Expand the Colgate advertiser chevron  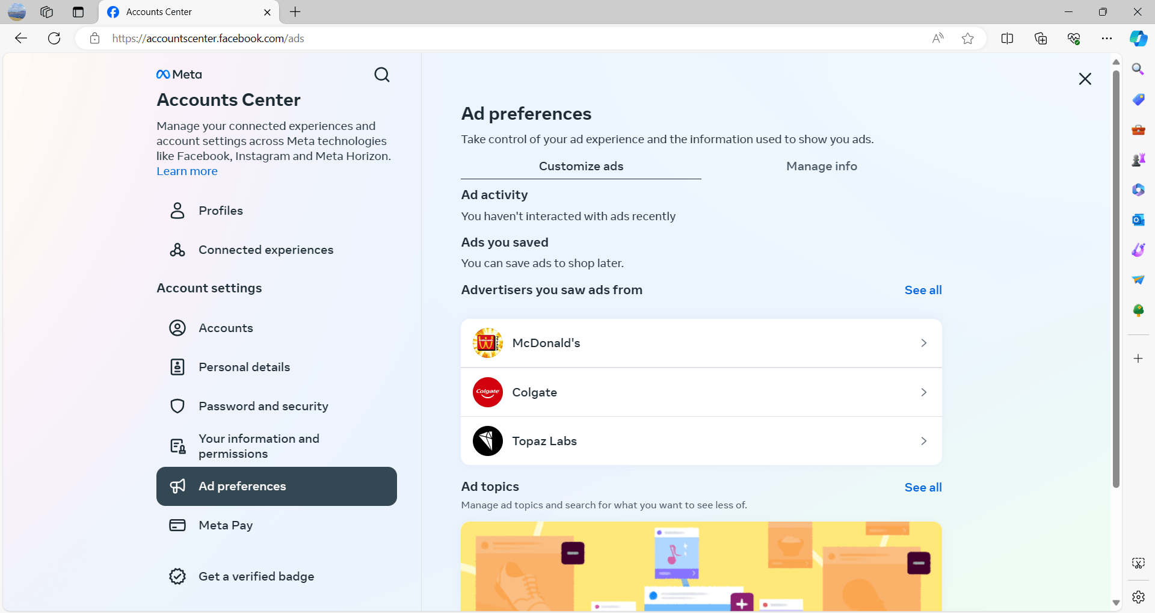coord(923,392)
